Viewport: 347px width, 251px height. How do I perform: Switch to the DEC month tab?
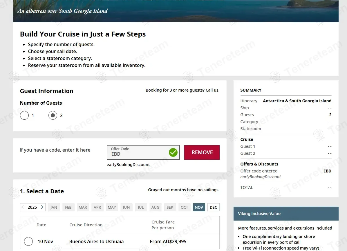[x=213, y=207]
